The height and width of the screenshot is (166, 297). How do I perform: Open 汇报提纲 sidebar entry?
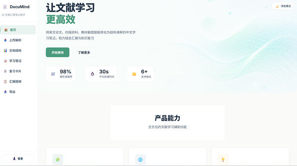click(18, 81)
